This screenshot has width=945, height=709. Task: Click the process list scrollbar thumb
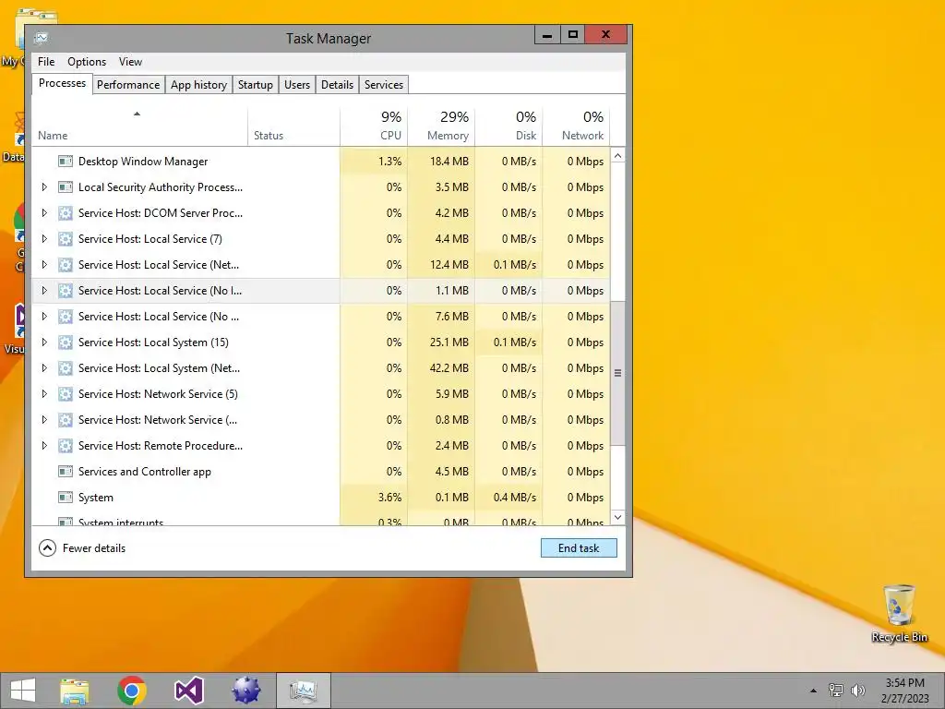pos(617,373)
